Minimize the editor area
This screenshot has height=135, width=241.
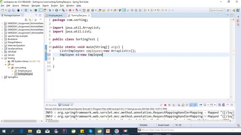[227, 15]
